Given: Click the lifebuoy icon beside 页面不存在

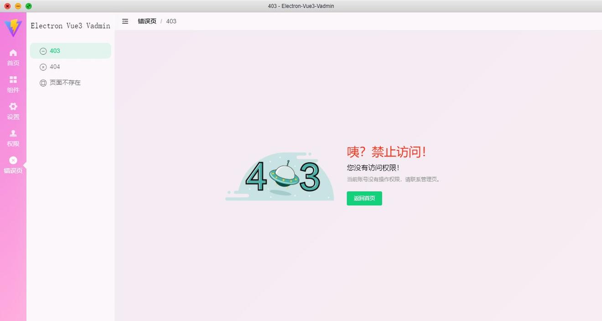Looking at the screenshot, I should (43, 83).
